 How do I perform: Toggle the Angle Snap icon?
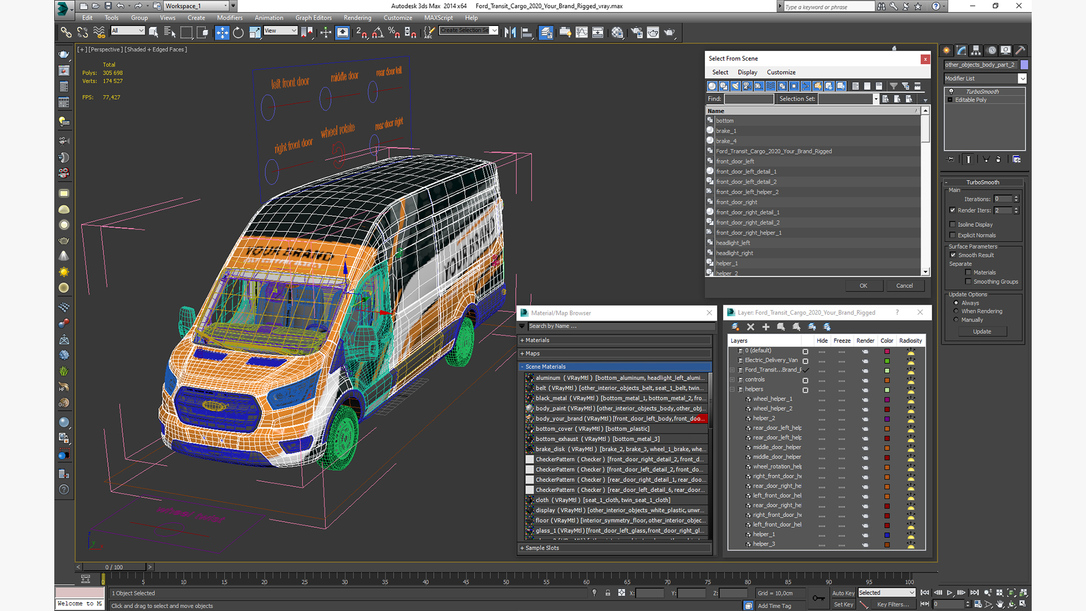click(378, 33)
